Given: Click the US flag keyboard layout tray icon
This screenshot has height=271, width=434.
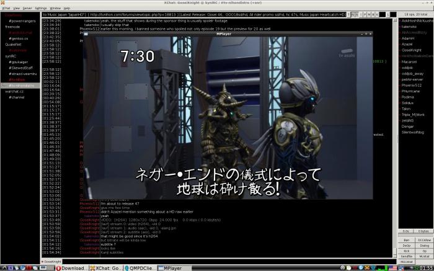Looking at the screenshot, I should (392, 268).
